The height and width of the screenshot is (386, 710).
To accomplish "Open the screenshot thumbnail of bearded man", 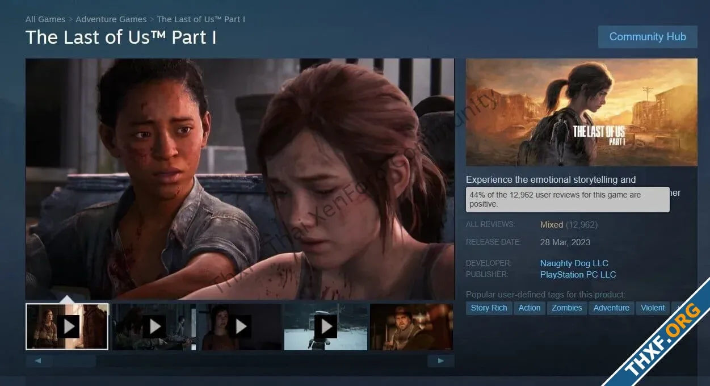I will click(411, 326).
